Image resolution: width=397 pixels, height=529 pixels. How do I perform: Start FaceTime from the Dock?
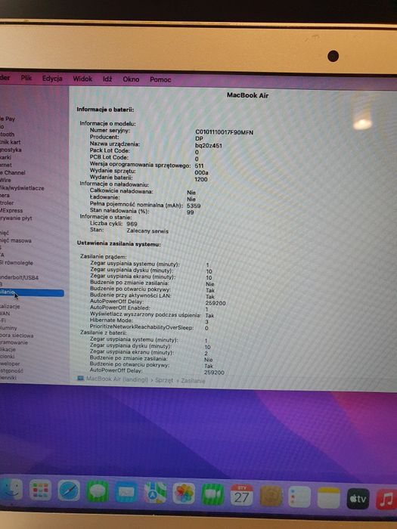point(212,494)
